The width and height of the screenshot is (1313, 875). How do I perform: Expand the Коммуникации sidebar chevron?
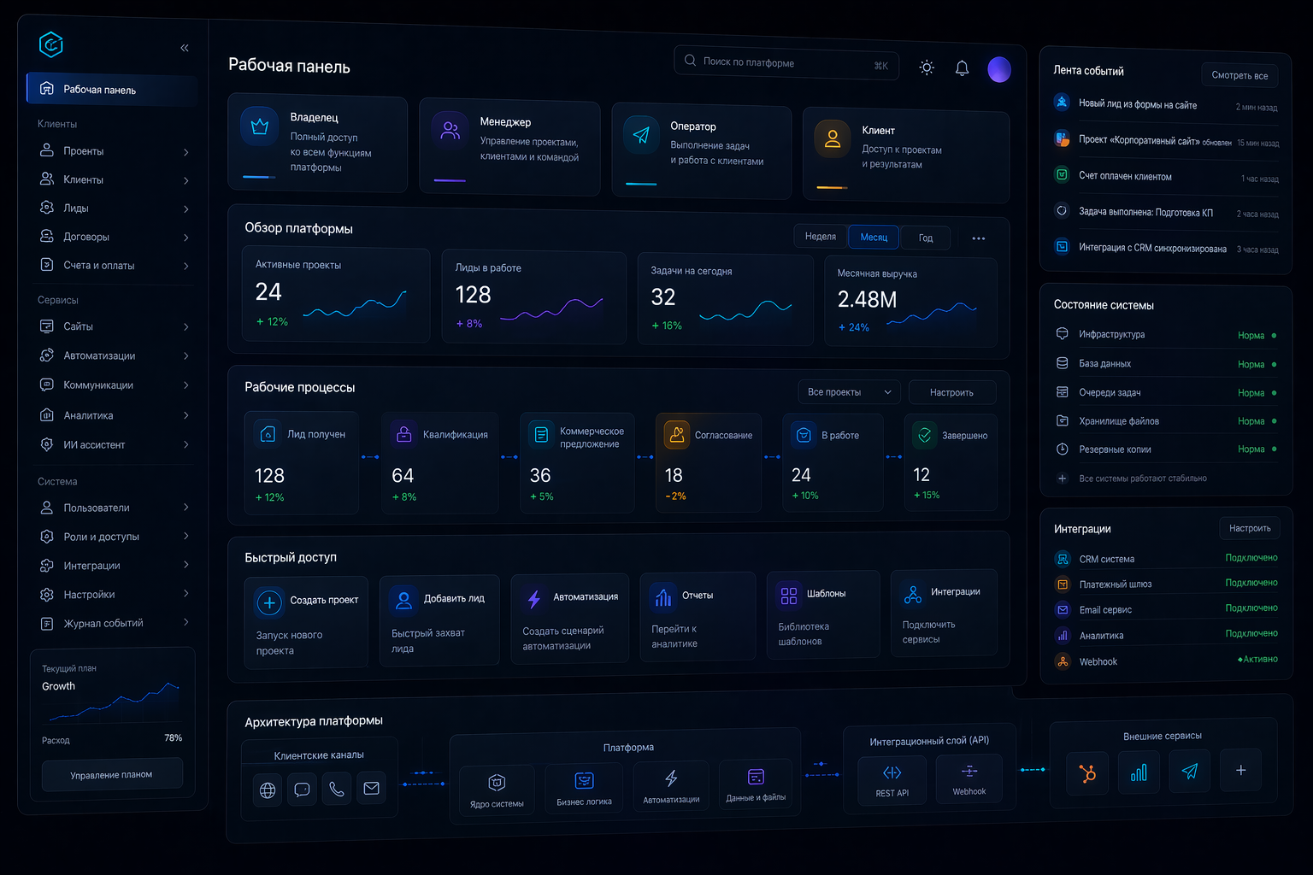(x=185, y=385)
